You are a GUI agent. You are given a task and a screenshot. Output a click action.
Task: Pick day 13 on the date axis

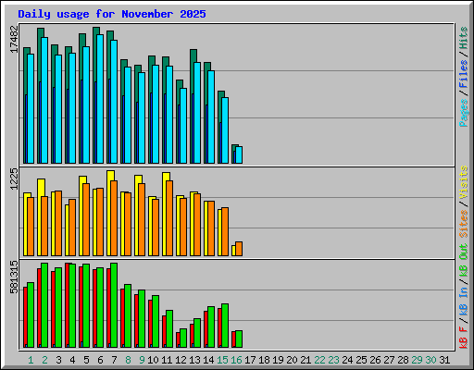click(x=194, y=360)
